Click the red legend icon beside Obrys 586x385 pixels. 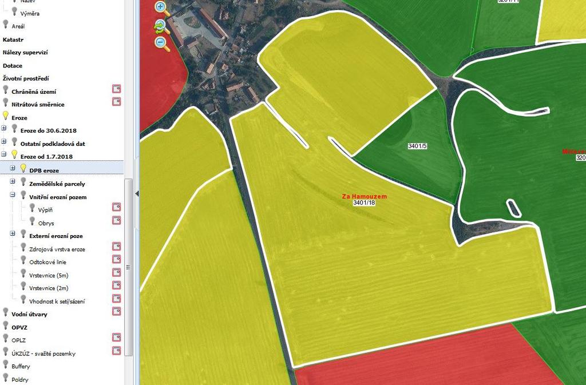(117, 220)
